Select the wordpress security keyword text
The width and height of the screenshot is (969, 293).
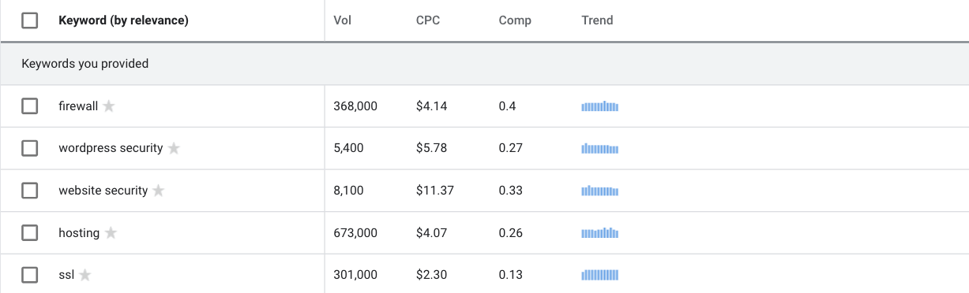pos(111,148)
